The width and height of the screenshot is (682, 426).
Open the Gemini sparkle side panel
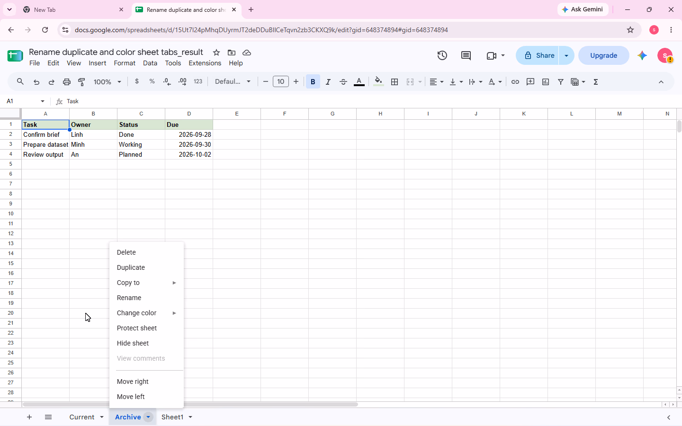(642, 55)
